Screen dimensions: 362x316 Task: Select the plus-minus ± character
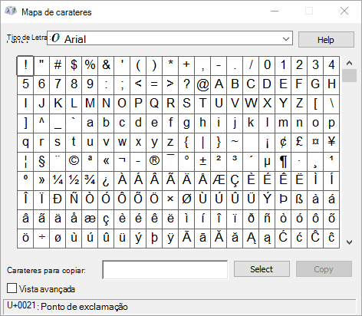click(x=202, y=162)
